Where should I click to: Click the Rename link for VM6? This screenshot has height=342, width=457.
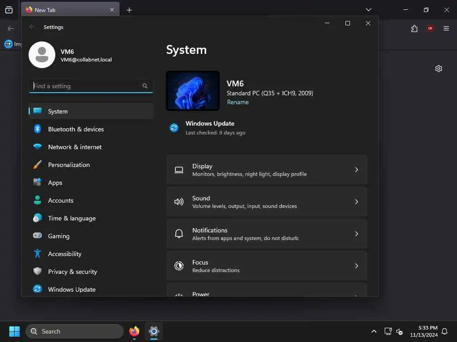tap(238, 102)
